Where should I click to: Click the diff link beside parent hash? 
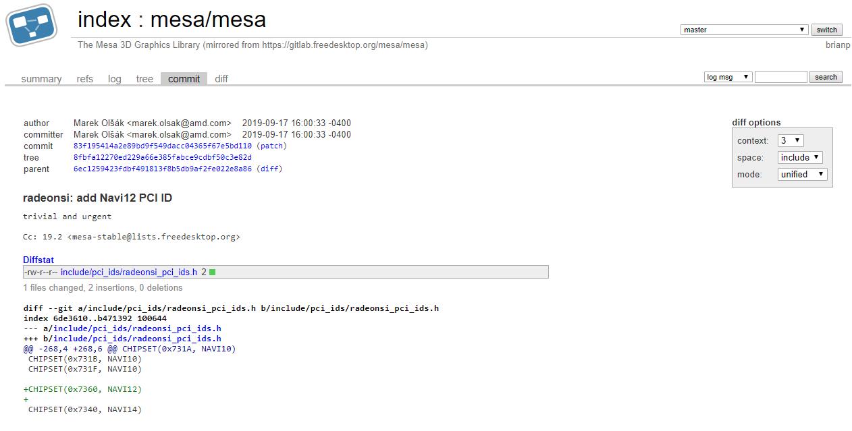[270, 169]
